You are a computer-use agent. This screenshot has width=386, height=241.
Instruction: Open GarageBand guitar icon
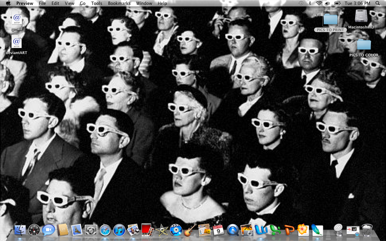[x=190, y=230]
